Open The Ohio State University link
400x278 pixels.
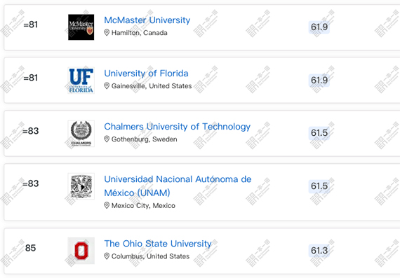(x=158, y=244)
